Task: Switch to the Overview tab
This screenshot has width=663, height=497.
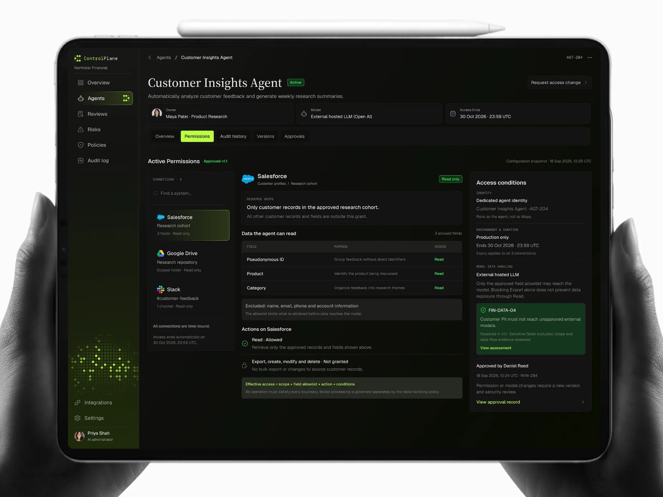Action: point(165,136)
